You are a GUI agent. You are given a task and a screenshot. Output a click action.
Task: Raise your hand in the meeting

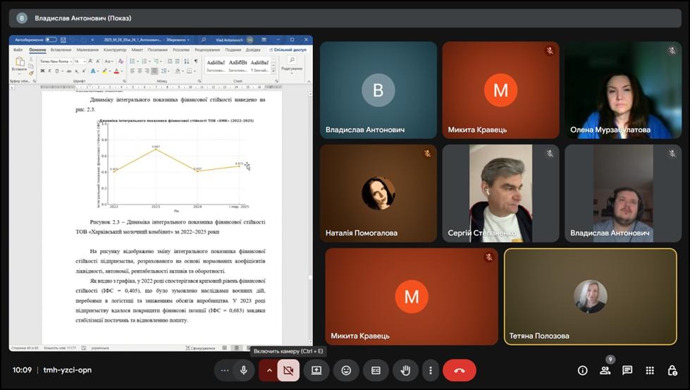(405, 370)
